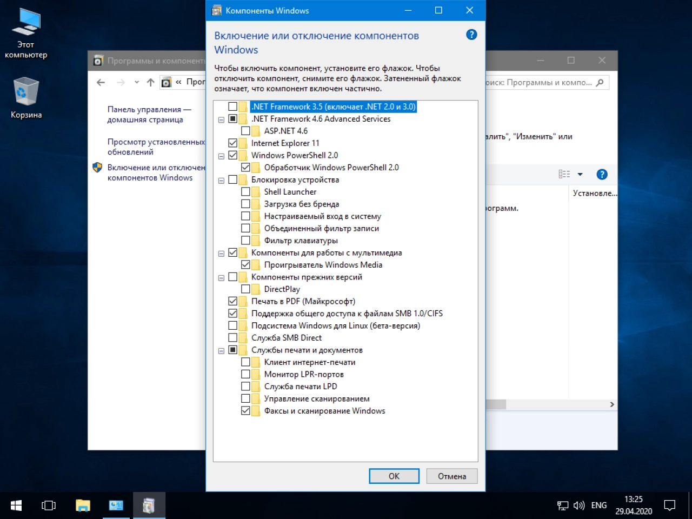Enable the .NET Framework 3.5 checkbox

click(232, 107)
